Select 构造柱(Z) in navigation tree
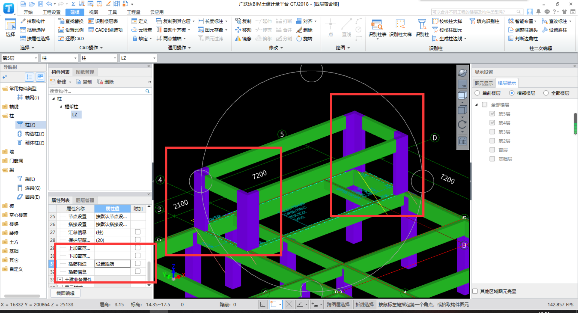This screenshot has height=313, width=578. 31,134
